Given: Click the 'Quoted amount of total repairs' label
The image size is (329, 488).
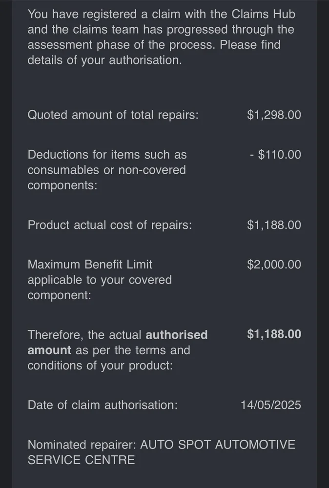Looking at the screenshot, I should coord(113,116).
